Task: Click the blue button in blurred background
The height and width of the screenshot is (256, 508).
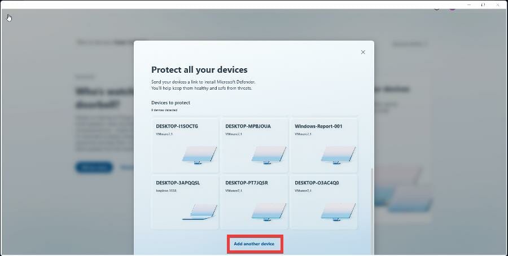Action: (94, 167)
